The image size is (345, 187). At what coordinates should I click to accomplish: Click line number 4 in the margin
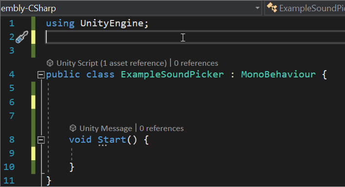(x=12, y=75)
